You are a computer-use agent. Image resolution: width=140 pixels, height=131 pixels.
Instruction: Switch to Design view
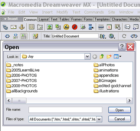(24, 36)
